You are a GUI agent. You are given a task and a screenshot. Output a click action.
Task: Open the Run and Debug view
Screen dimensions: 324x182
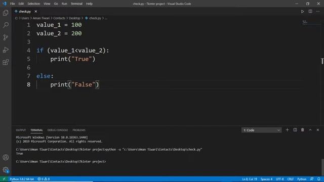point(6,50)
